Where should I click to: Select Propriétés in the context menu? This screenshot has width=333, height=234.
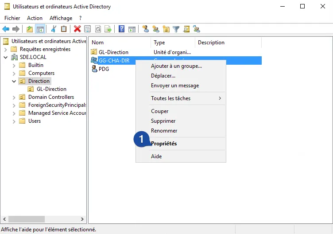pos(164,144)
